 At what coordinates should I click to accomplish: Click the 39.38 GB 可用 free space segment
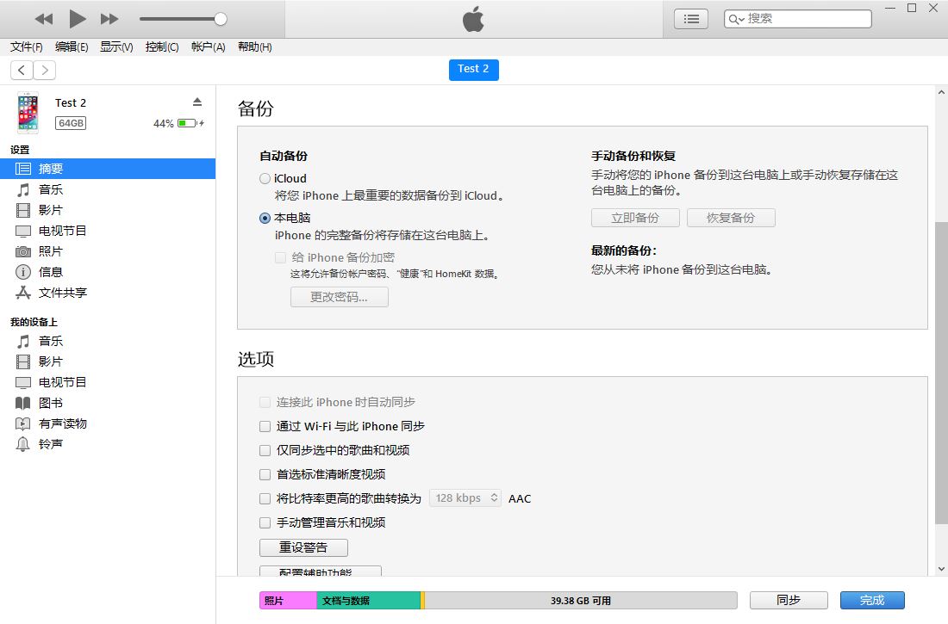coord(581,601)
